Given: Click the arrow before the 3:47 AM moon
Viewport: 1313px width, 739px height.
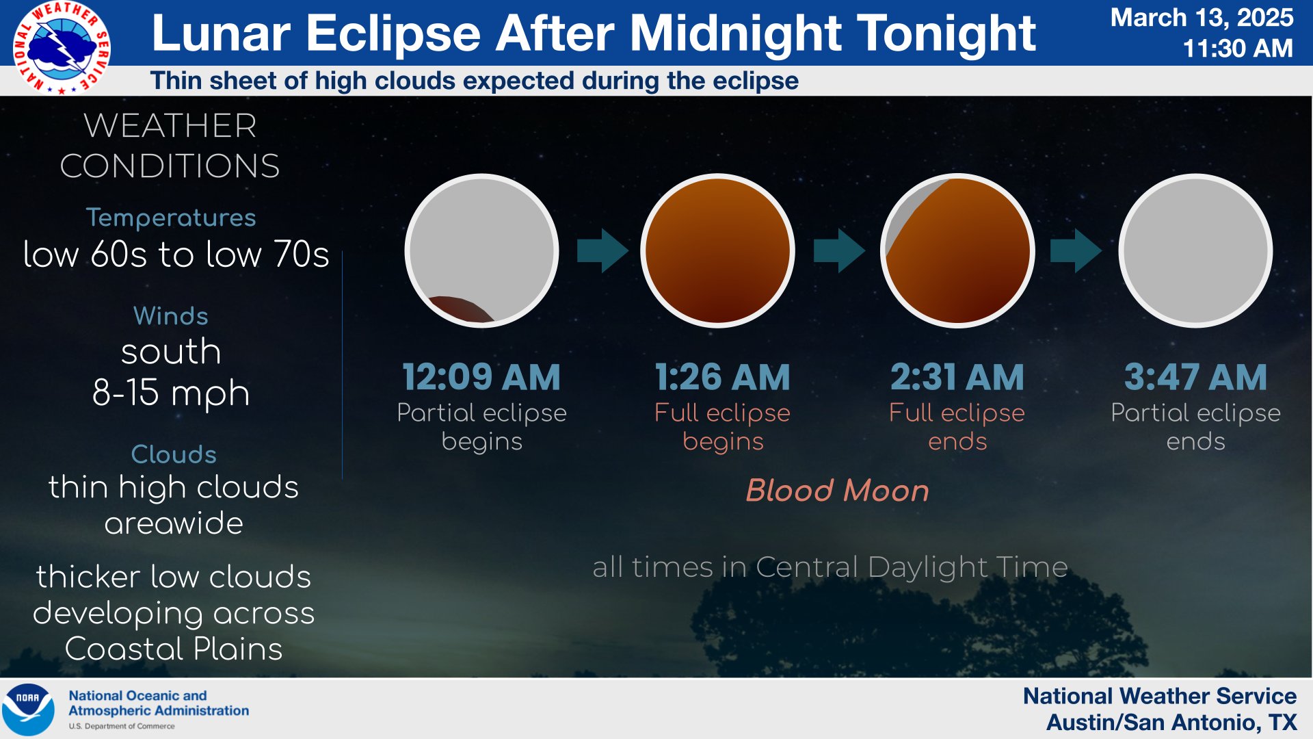Looking at the screenshot, I should (x=1075, y=250).
